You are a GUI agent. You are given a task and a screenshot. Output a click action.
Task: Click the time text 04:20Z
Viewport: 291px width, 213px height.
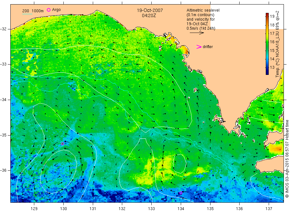pyautogui.click(x=149, y=15)
